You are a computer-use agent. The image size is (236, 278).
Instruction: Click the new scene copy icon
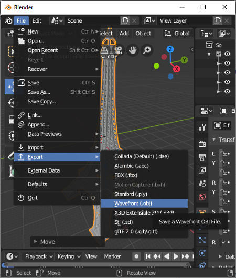pyautogui.click(x=125, y=21)
